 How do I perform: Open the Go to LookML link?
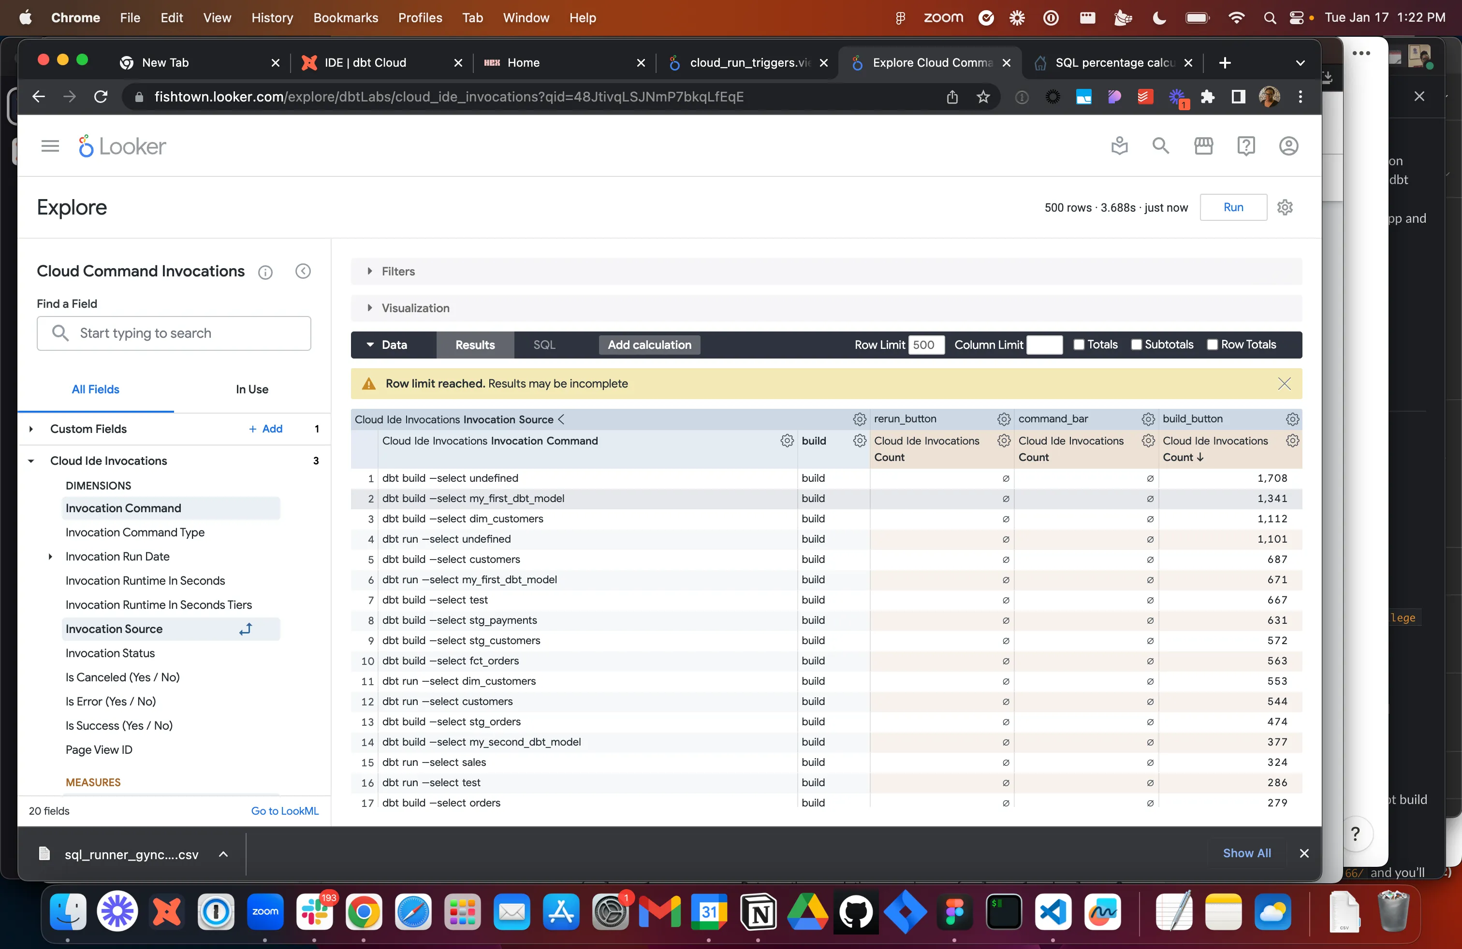pyautogui.click(x=284, y=811)
